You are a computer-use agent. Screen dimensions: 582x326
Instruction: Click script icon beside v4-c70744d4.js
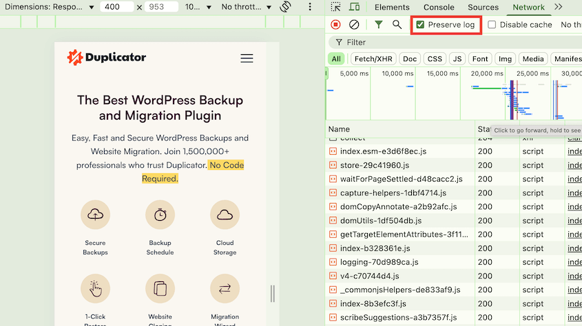tap(333, 276)
